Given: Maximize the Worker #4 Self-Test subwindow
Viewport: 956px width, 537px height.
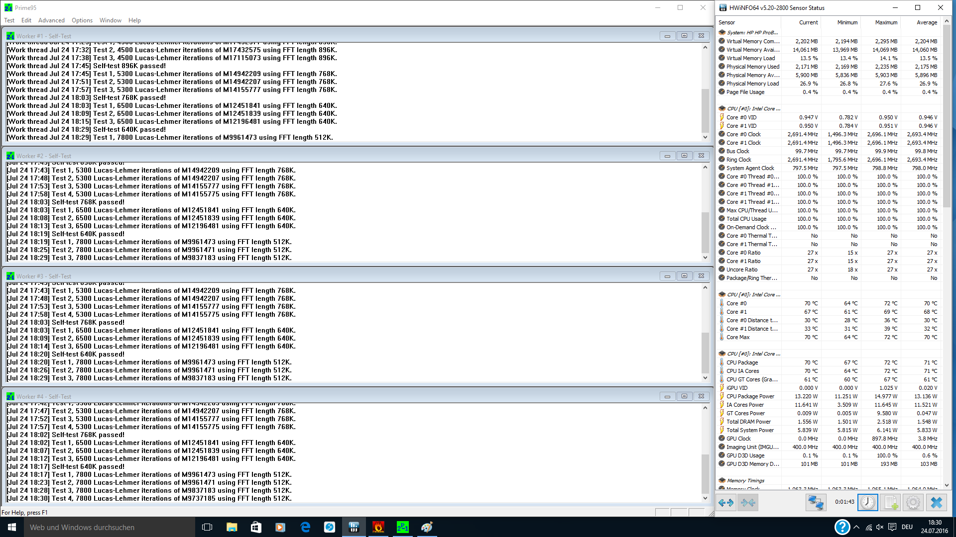Looking at the screenshot, I should (684, 396).
